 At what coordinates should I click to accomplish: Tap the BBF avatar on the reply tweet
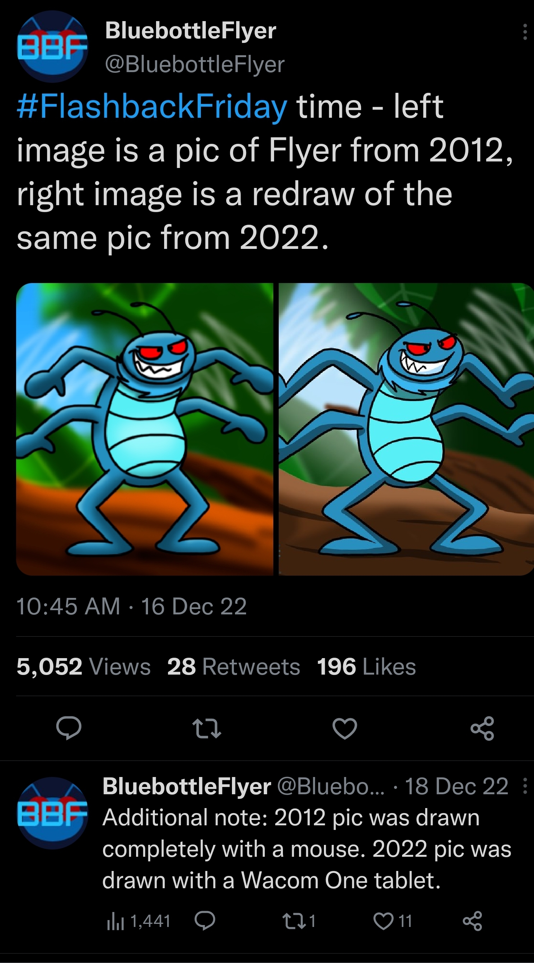(53, 813)
